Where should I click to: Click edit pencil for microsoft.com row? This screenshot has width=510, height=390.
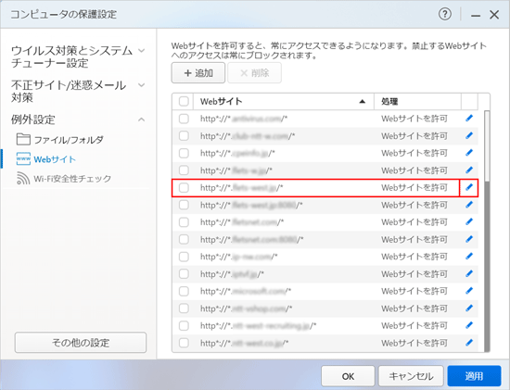[469, 291]
